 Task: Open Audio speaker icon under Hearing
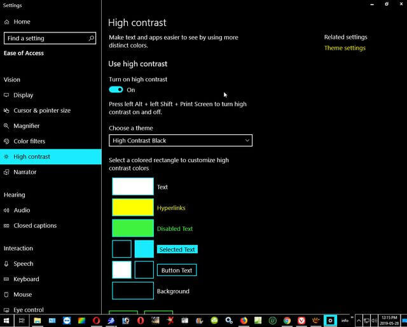tap(6, 210)
